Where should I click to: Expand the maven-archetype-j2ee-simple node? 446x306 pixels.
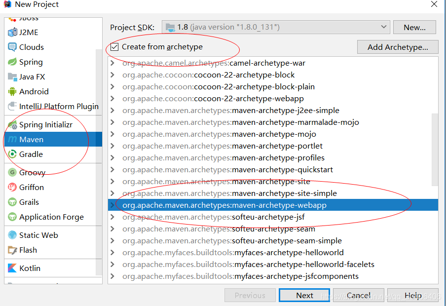[x=112, y=111]
